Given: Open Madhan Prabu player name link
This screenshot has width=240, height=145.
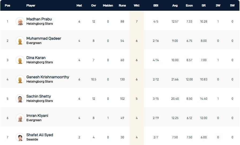Looking at the screenshot, I should [39, 19].
